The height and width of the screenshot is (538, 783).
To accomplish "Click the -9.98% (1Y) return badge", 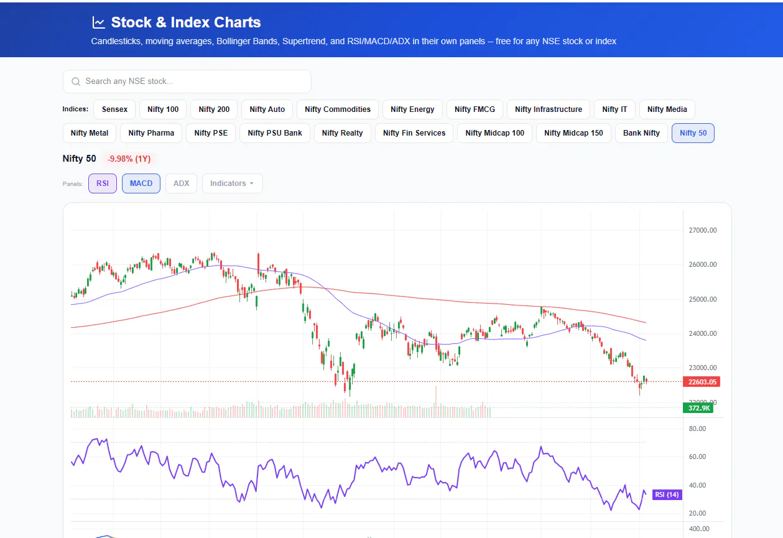I will [x=129, y=159].
